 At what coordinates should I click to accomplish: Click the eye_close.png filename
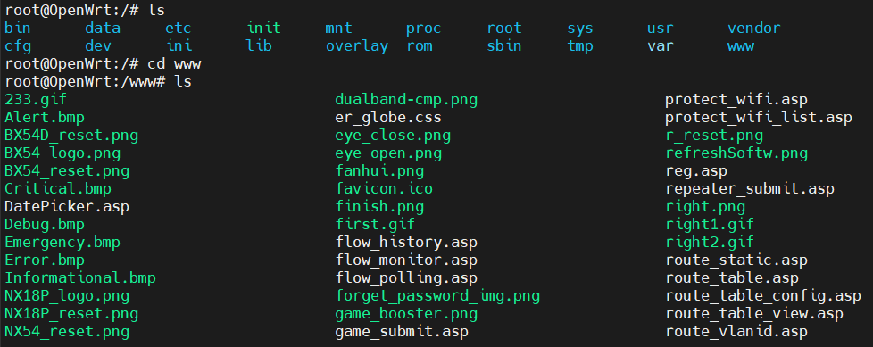click(393, 135)
